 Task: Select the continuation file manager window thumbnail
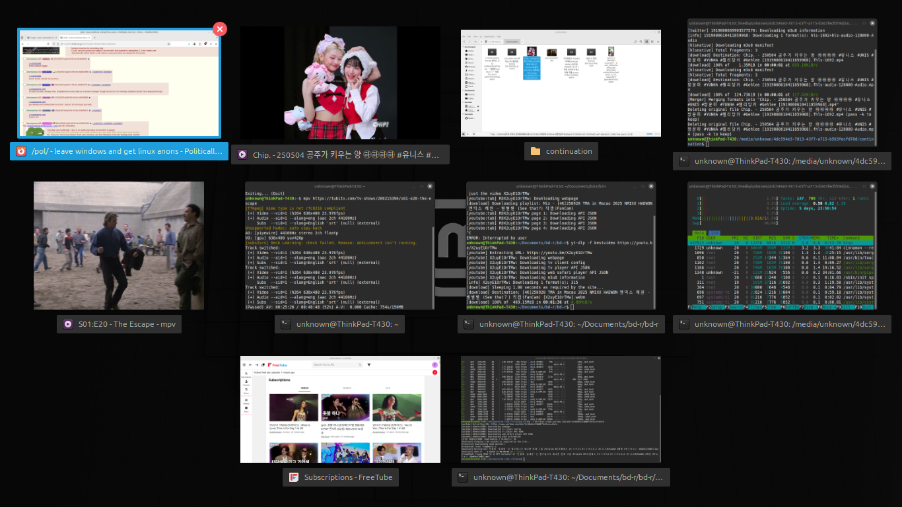pyautogui.click(x=561, y=83)
